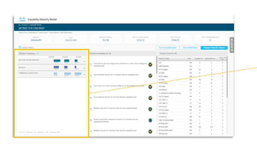This screenshot has height=146, width=257.
Task: Click badge icon for recommendation 3 SD-WAN
Action: click(x=150, y=87)
